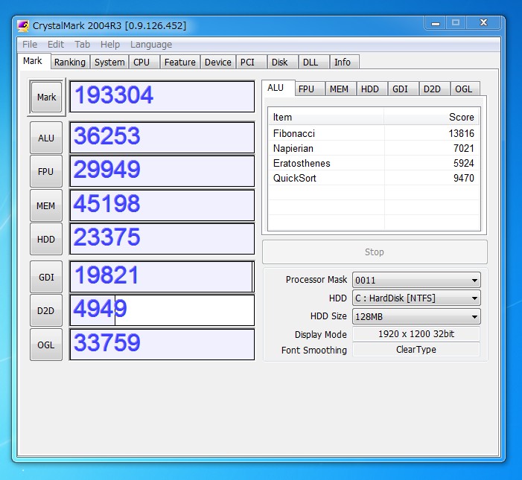Image resolution: width=522 pixels, height=480 pixels.
Task: Switch to the CPU tab
Action: point(144,63)
